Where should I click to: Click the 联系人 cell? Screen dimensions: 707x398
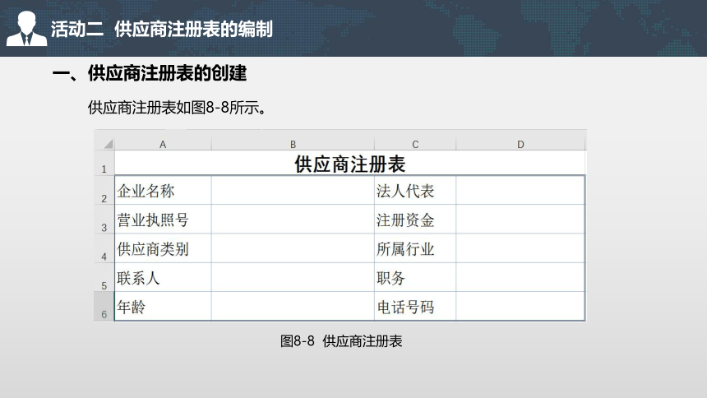(163, 277)
